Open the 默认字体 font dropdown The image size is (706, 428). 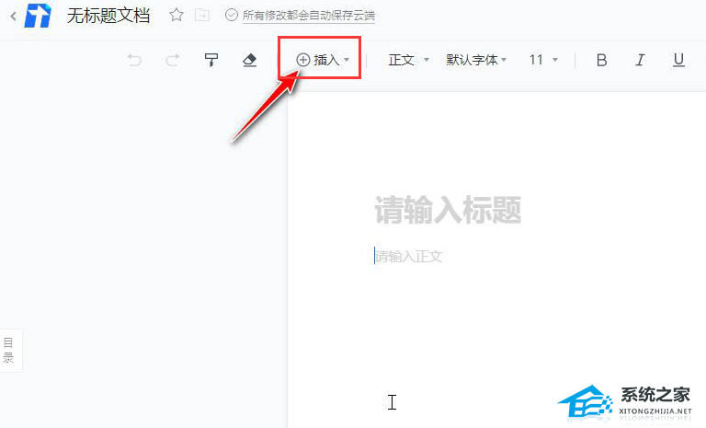(x=476, y=60)
